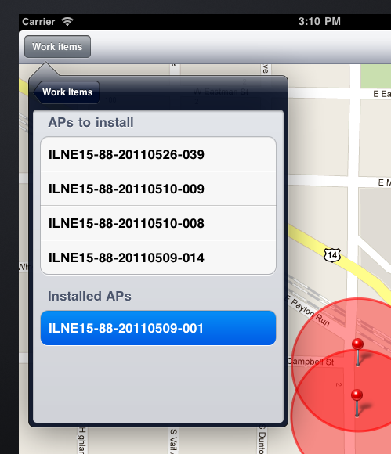Image resolution: width=391 pixels, height=454 pixels.
Task: Select AP ILNE15-88-20110510-008
Action: [158, 223]
